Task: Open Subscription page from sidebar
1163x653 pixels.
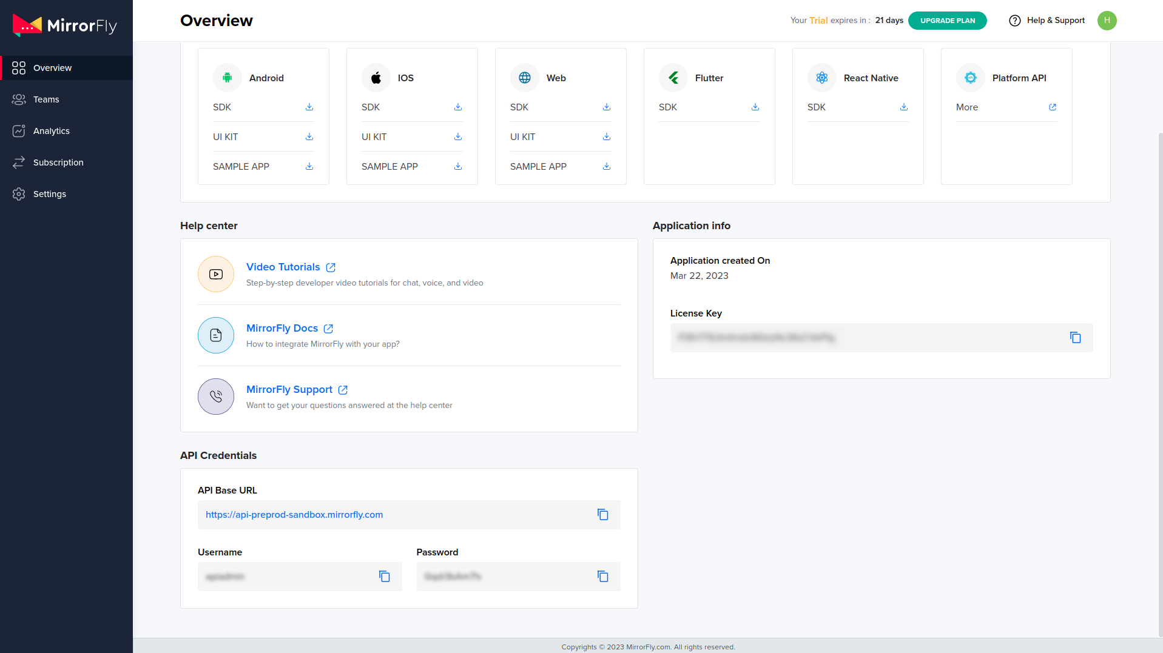Action: pyautogui.click(x=58, y=162)
